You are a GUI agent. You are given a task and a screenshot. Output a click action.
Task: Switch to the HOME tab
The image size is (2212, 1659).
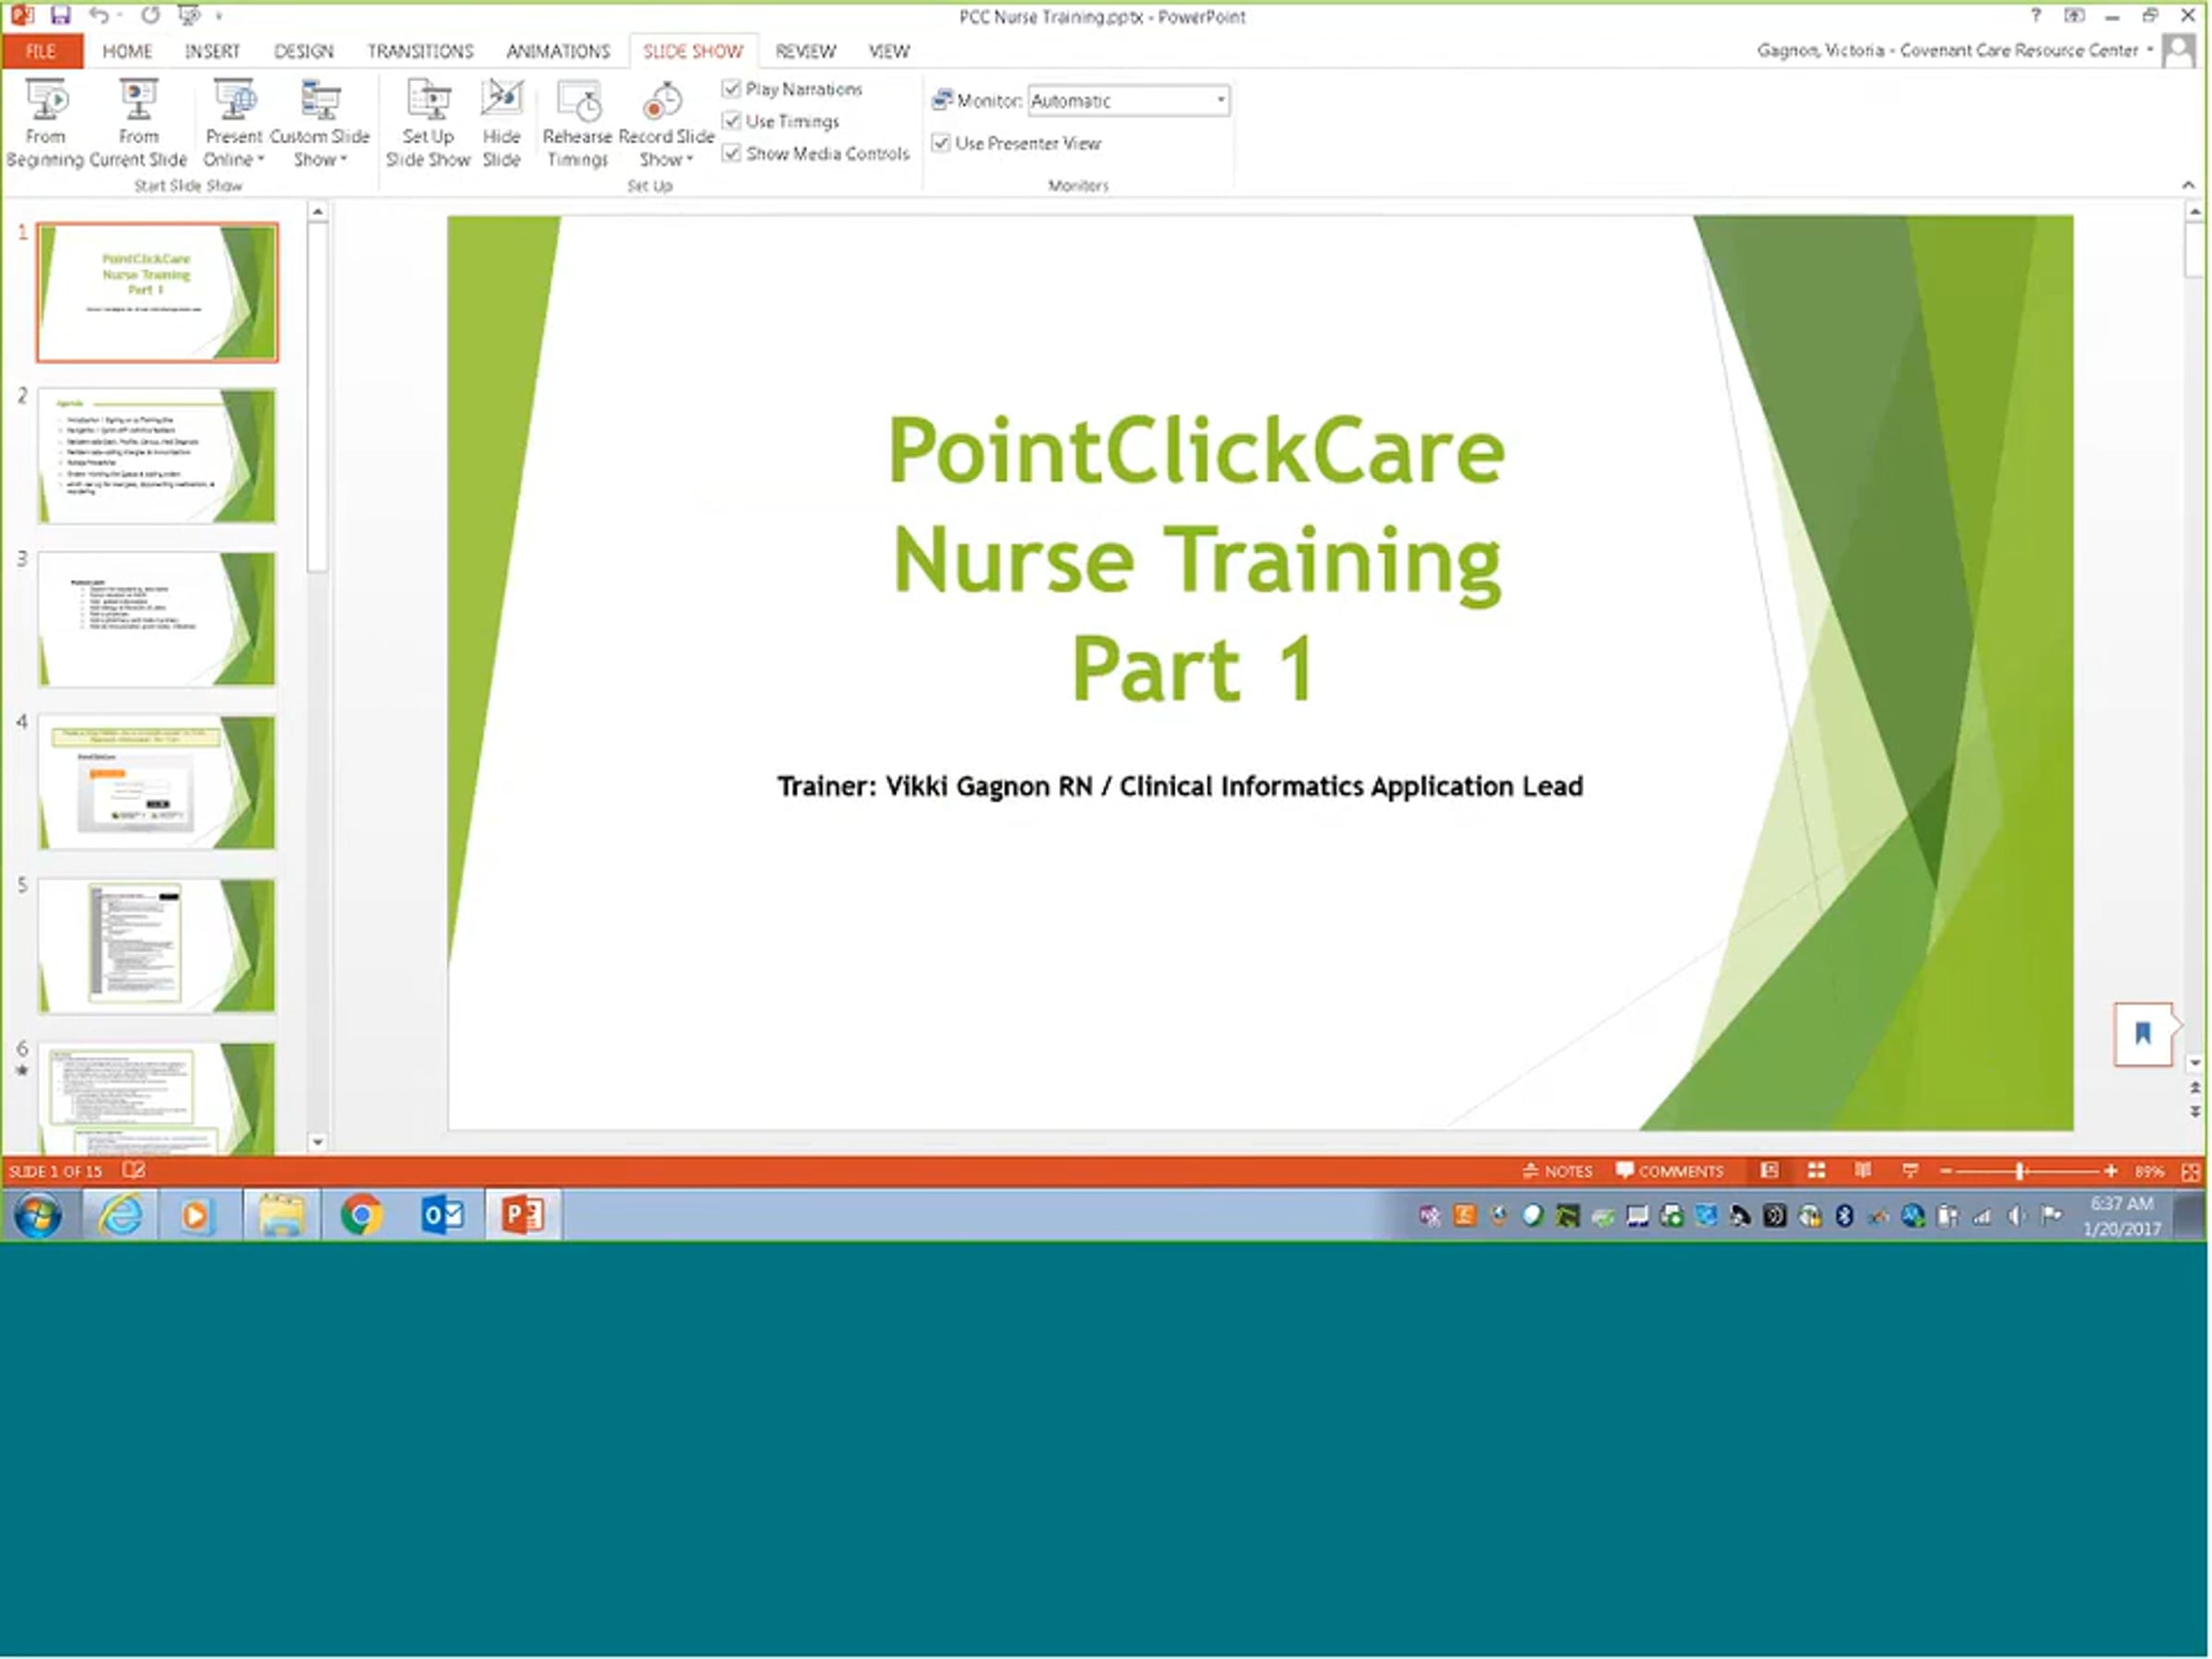(127, 51)
